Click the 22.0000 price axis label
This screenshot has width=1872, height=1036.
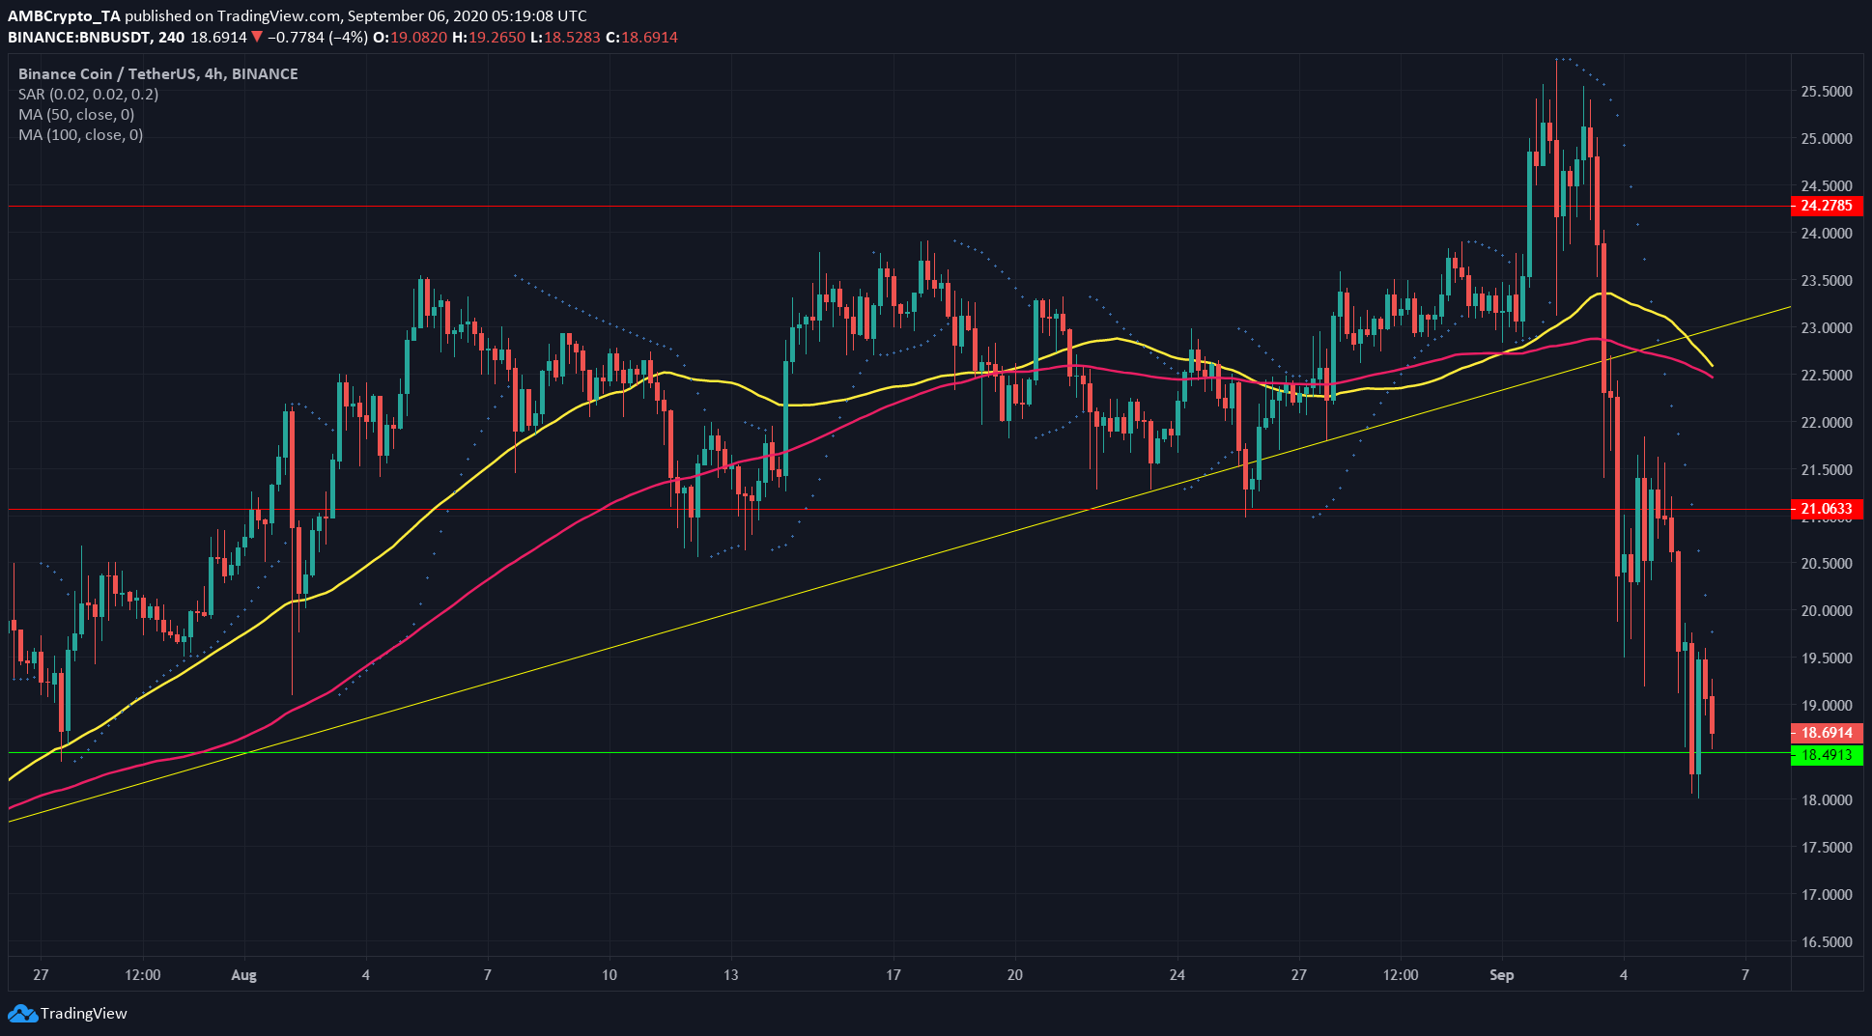[1826, 423]
